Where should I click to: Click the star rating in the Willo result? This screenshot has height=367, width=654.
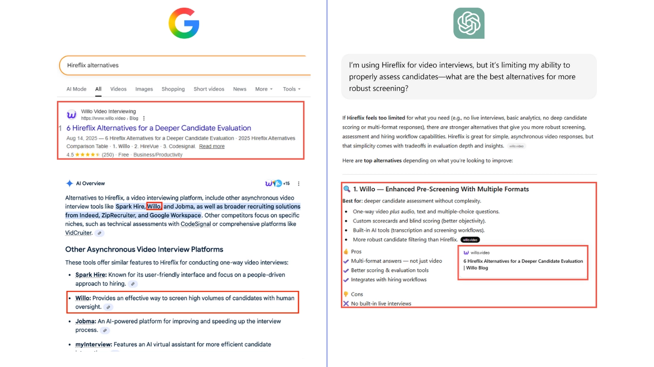[87, 155]
